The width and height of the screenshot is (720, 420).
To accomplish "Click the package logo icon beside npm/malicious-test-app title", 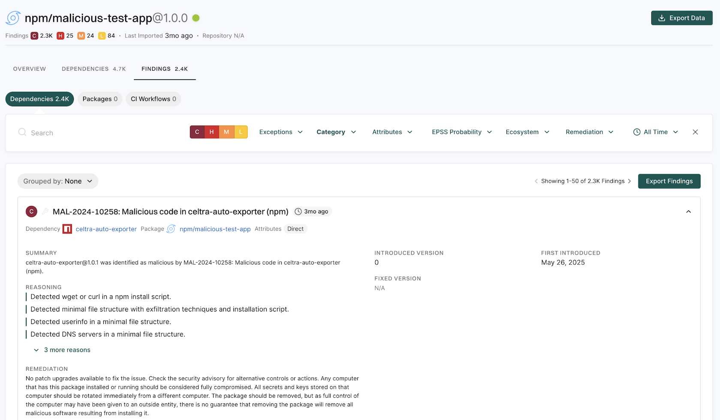I will click(13, 18).
